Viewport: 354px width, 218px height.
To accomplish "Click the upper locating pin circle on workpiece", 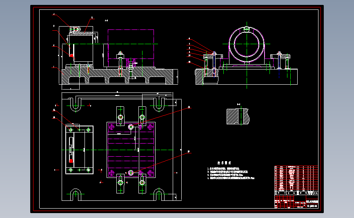I will [131, 127].
